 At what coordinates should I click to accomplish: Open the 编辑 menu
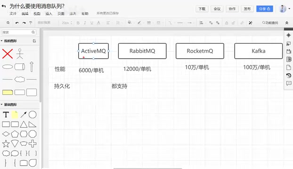25,14
